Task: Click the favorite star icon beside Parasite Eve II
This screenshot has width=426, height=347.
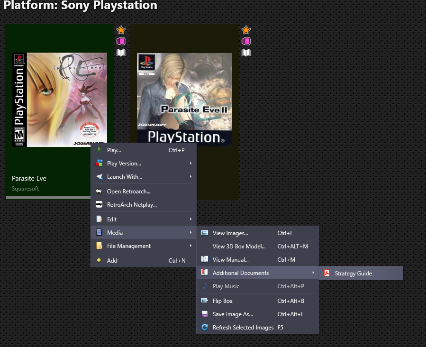Action: point(246,30)
